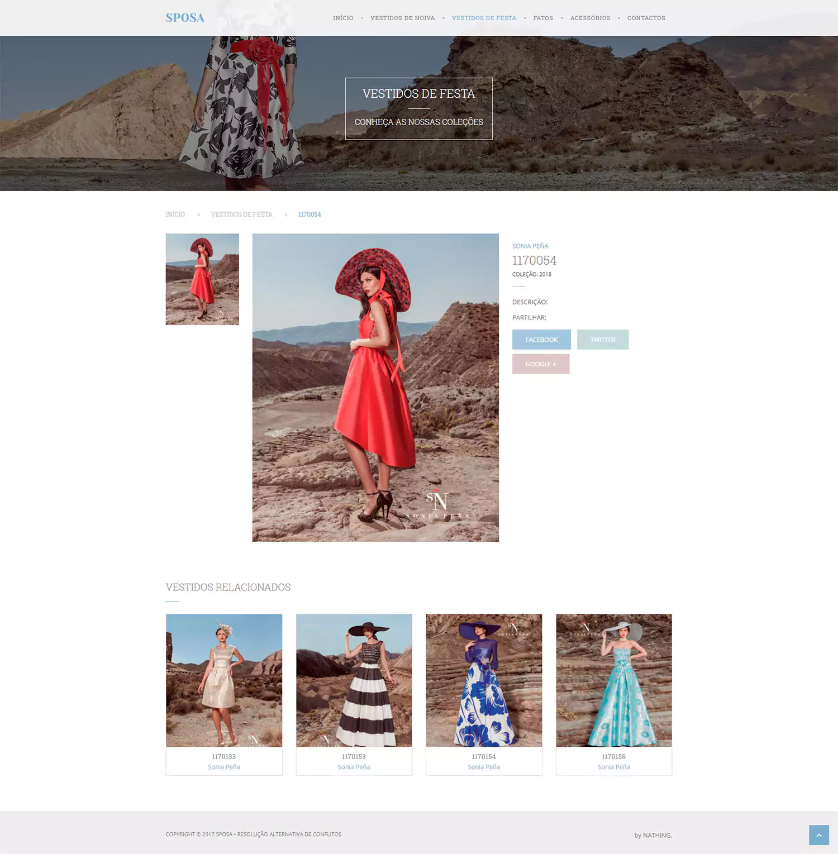
Task: Select the small red dress preview thumbnail
Action: (202, 278)
